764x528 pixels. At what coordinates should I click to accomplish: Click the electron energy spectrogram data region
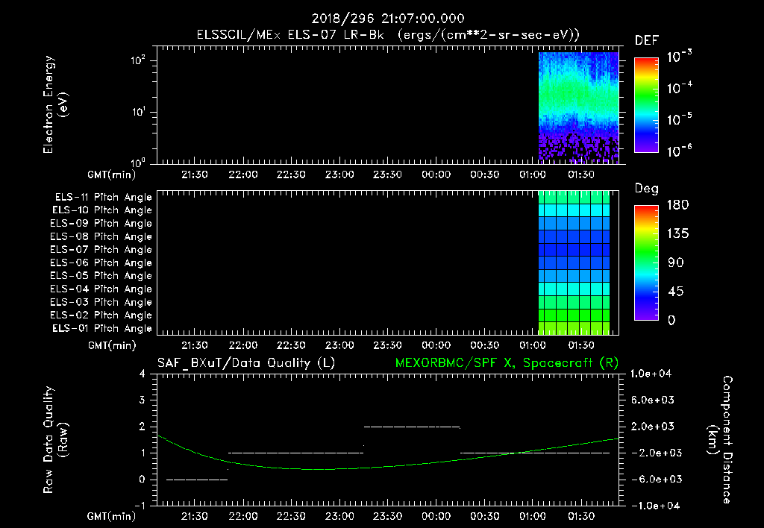click(578, 107)
